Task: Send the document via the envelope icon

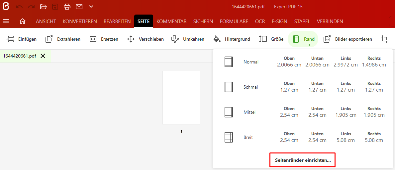Action: 79,7
